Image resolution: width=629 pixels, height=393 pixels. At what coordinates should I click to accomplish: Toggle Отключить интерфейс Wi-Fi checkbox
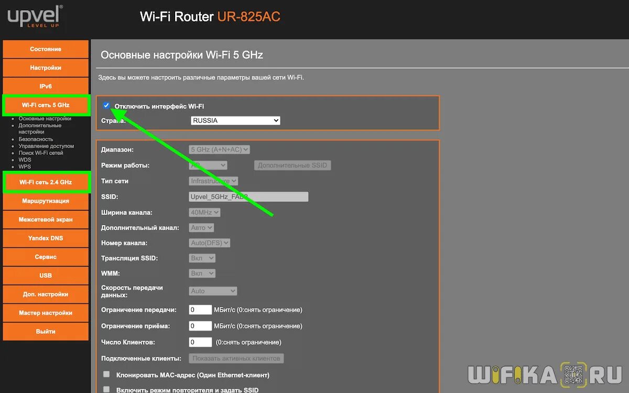[106, 106]
